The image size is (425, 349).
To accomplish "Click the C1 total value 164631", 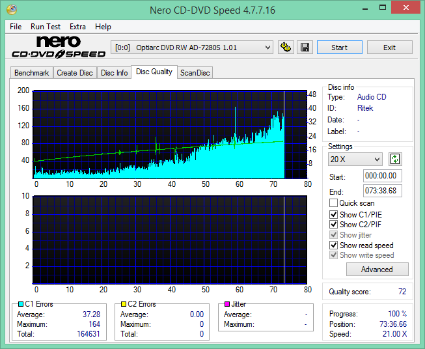I will [89, 334].
